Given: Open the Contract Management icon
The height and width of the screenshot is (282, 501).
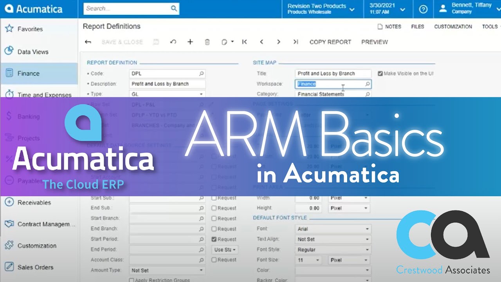Looking at the screenshot, I should [9, 224].
